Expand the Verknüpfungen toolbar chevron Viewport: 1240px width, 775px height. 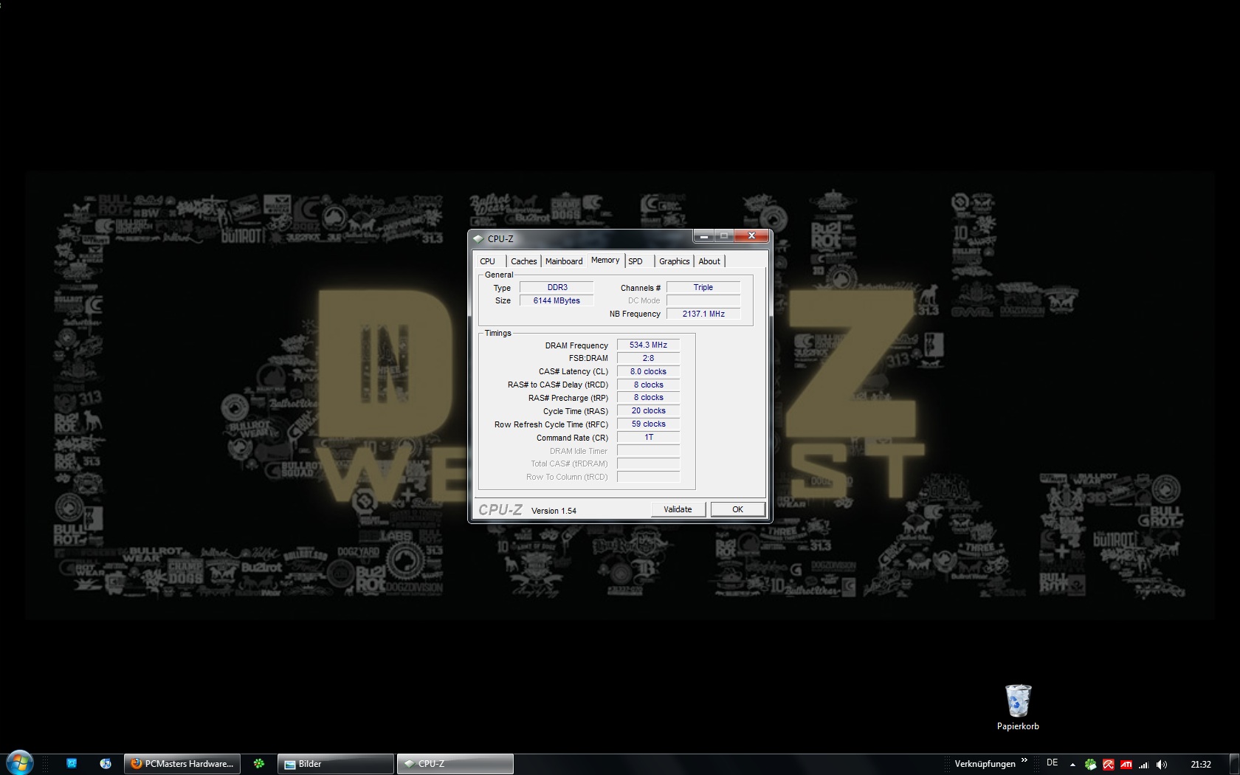point(1024,760)
